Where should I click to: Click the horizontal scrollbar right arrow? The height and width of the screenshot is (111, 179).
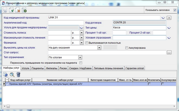(174, 106)
